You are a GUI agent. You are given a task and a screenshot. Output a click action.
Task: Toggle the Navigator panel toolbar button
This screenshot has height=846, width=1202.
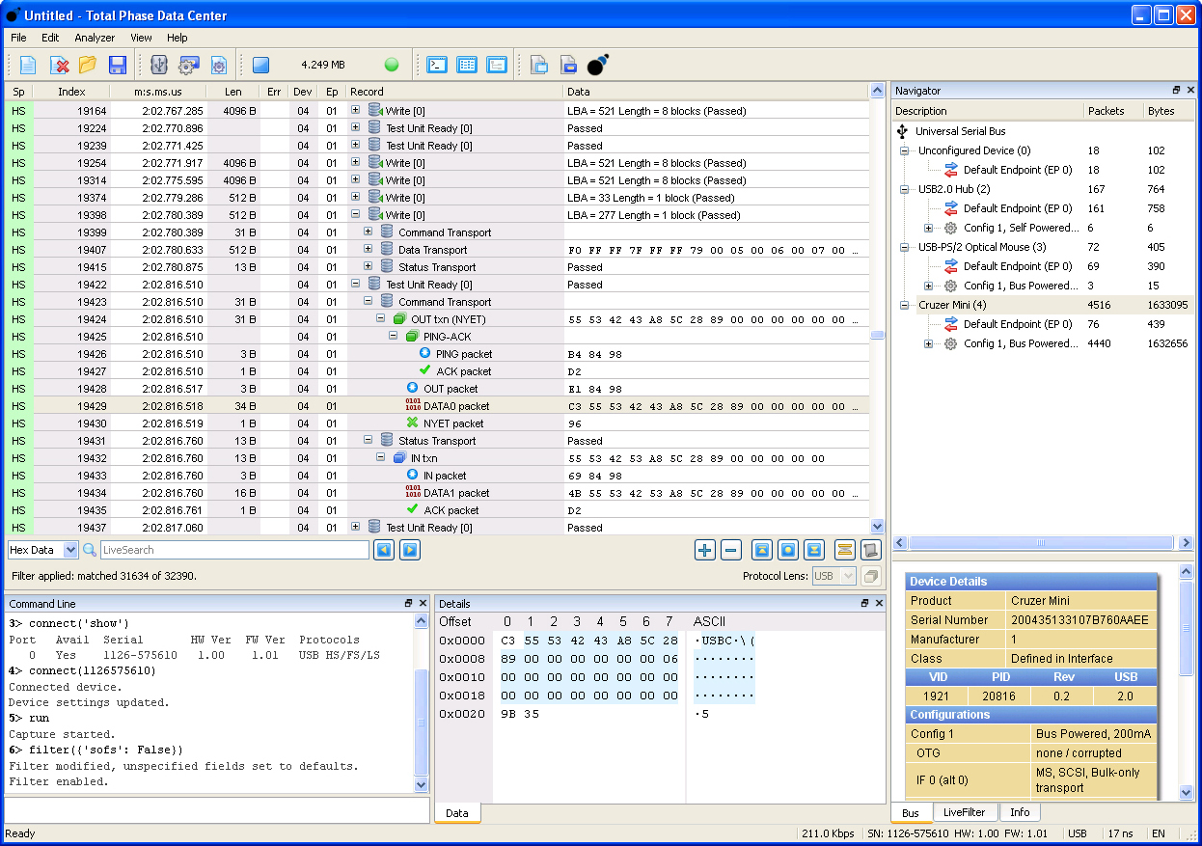(x=497, y=66)
